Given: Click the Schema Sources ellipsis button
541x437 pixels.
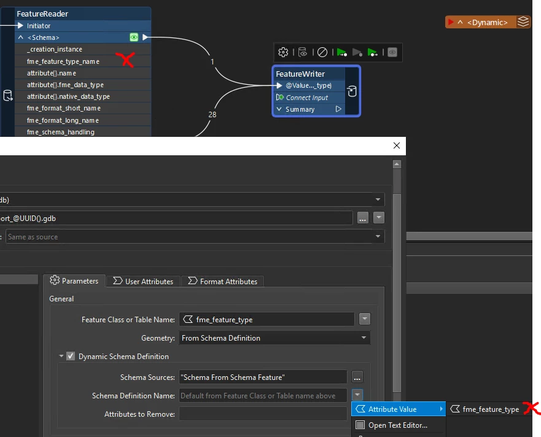Looking at the screenshot, I should [357, 377].
